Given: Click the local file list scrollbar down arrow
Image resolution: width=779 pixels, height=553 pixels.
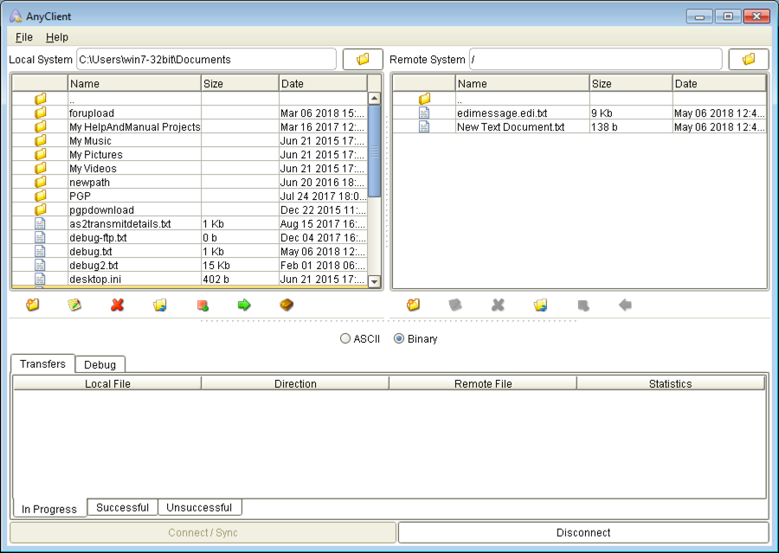Looking at the screenshot, I should 375,280.
